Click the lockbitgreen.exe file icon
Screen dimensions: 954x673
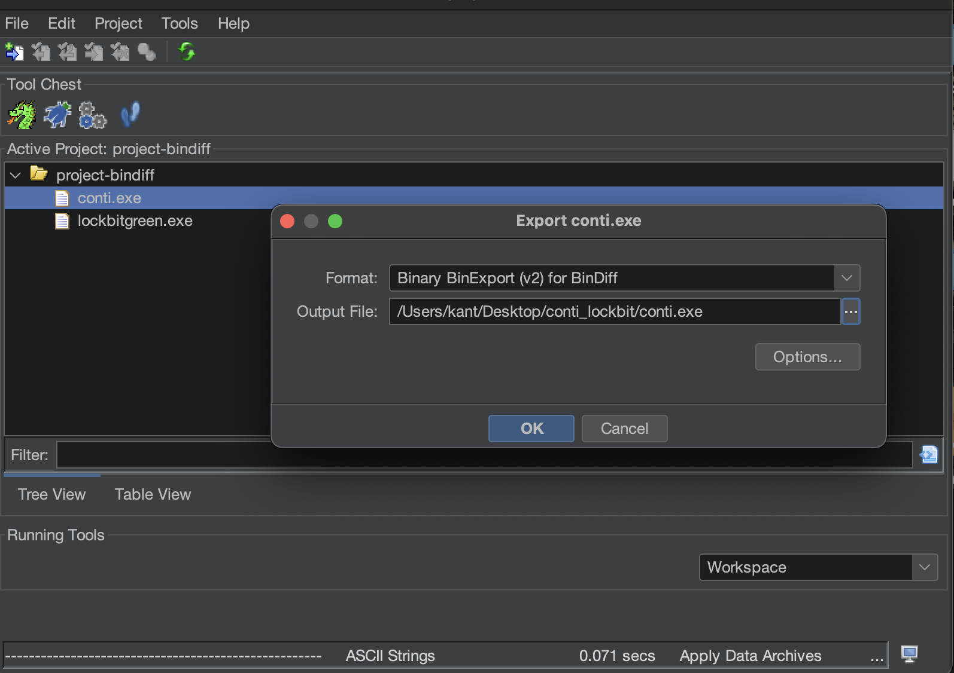62,221
